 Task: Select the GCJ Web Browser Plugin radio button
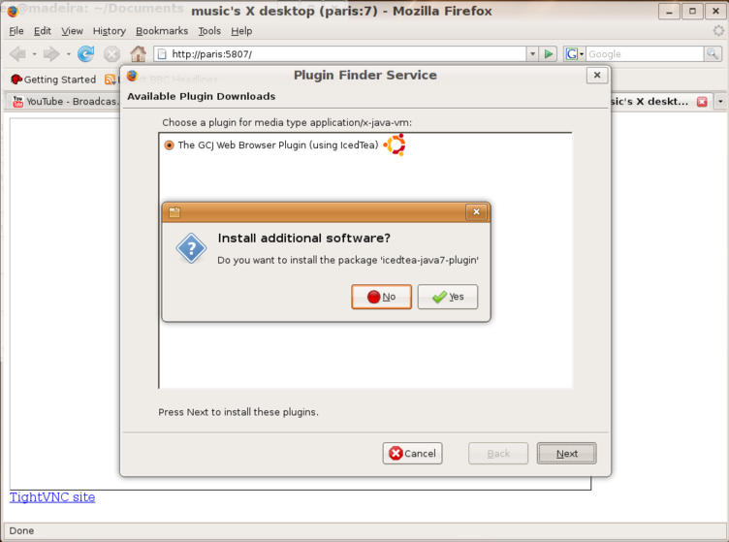(x=170, y=145)
